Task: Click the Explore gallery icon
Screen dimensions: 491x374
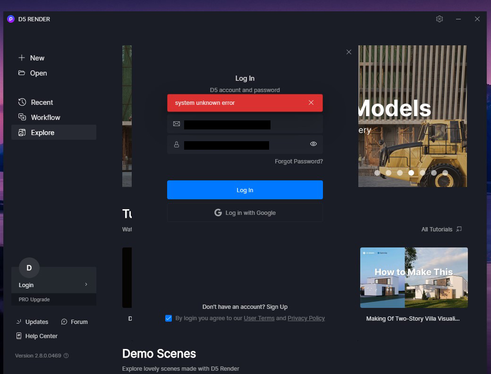Action: (22, 133)
